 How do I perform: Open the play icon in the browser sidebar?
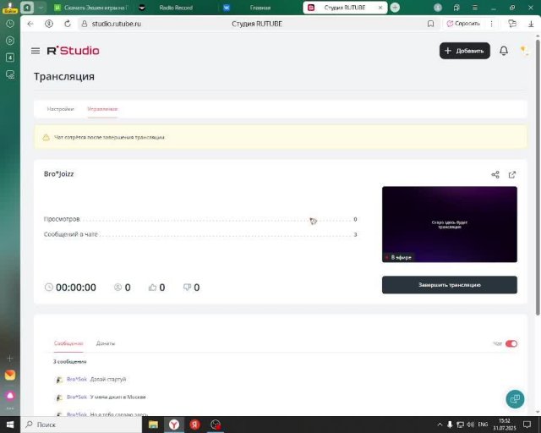(10, 41)
